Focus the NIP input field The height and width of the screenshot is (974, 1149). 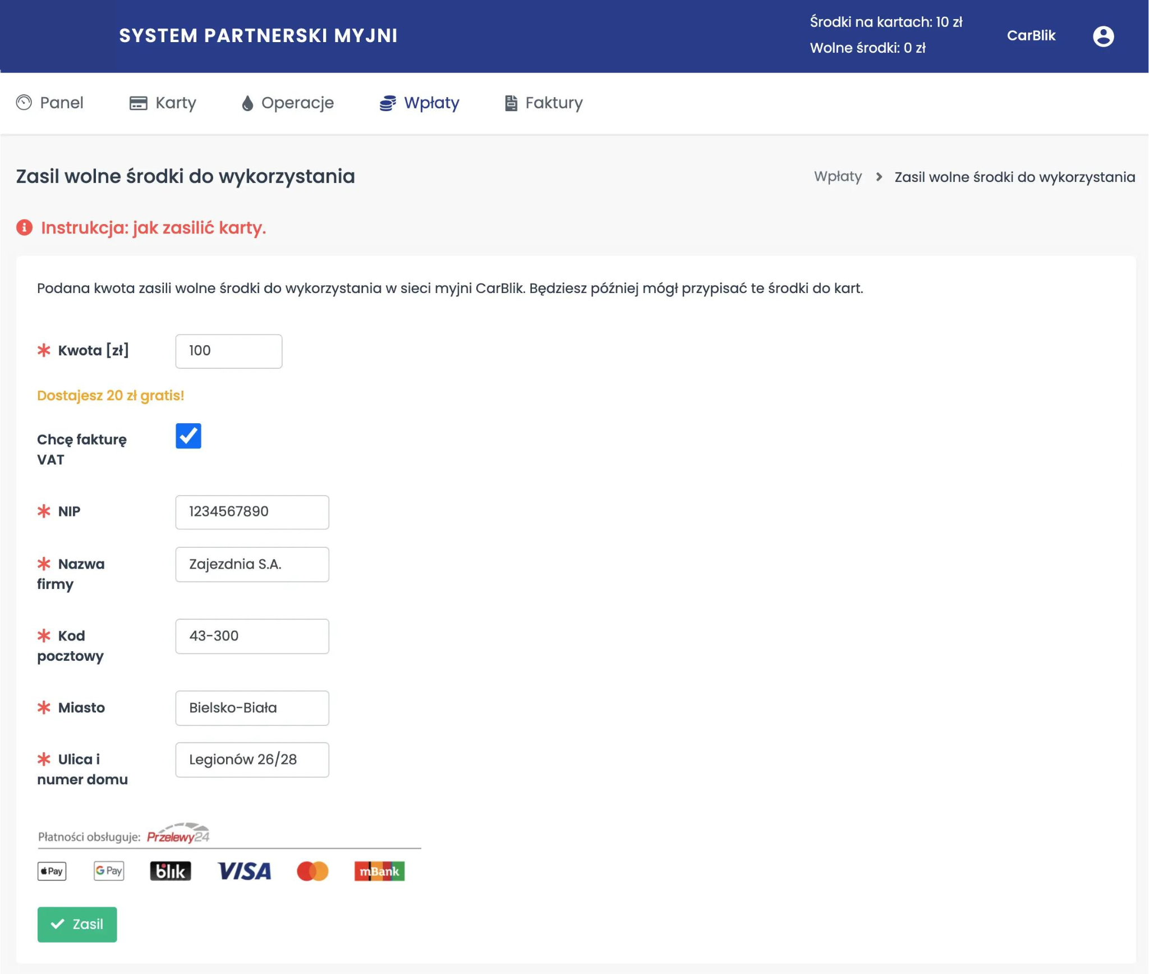(x=252, y=511)
